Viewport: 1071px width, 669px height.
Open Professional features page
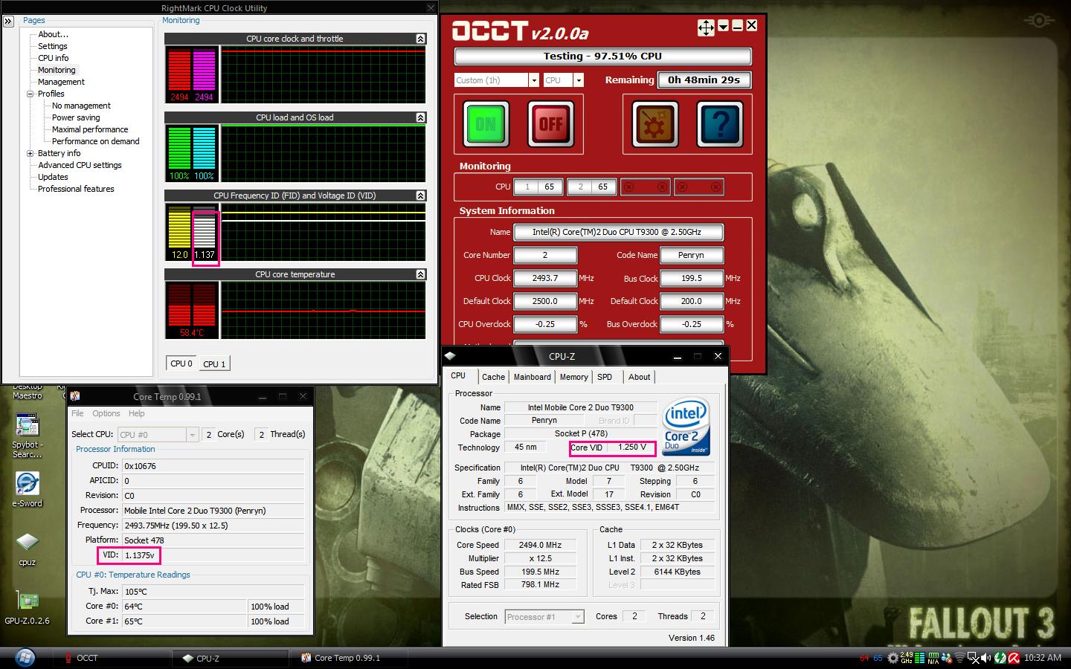pyautogui.click(x=76, y=189)
